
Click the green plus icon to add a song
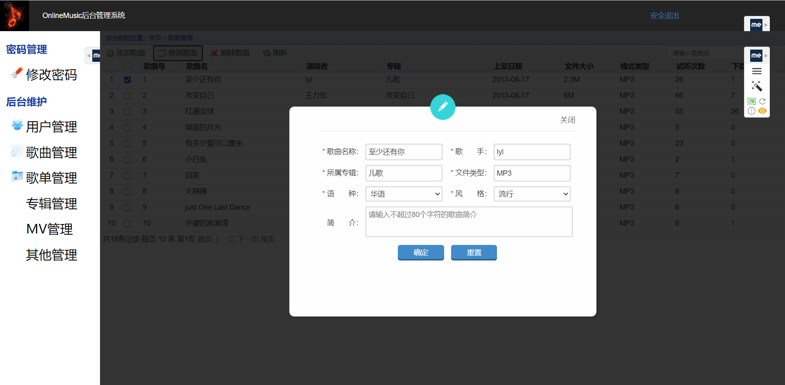(x=110, y=53)
